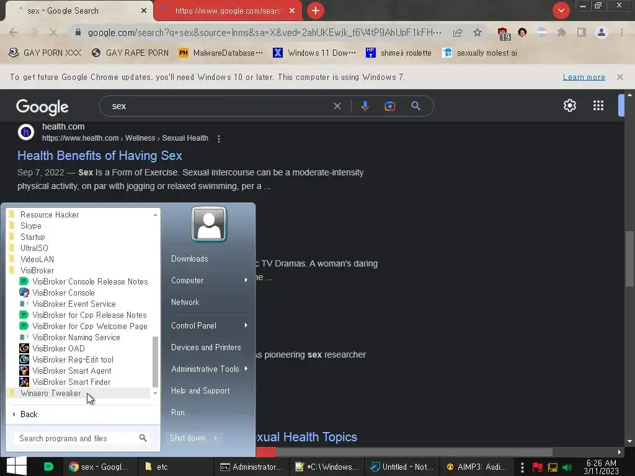Open the MalwareDatabase bookmark
Viewport: 635px width, 476px height.
[221, 53]
